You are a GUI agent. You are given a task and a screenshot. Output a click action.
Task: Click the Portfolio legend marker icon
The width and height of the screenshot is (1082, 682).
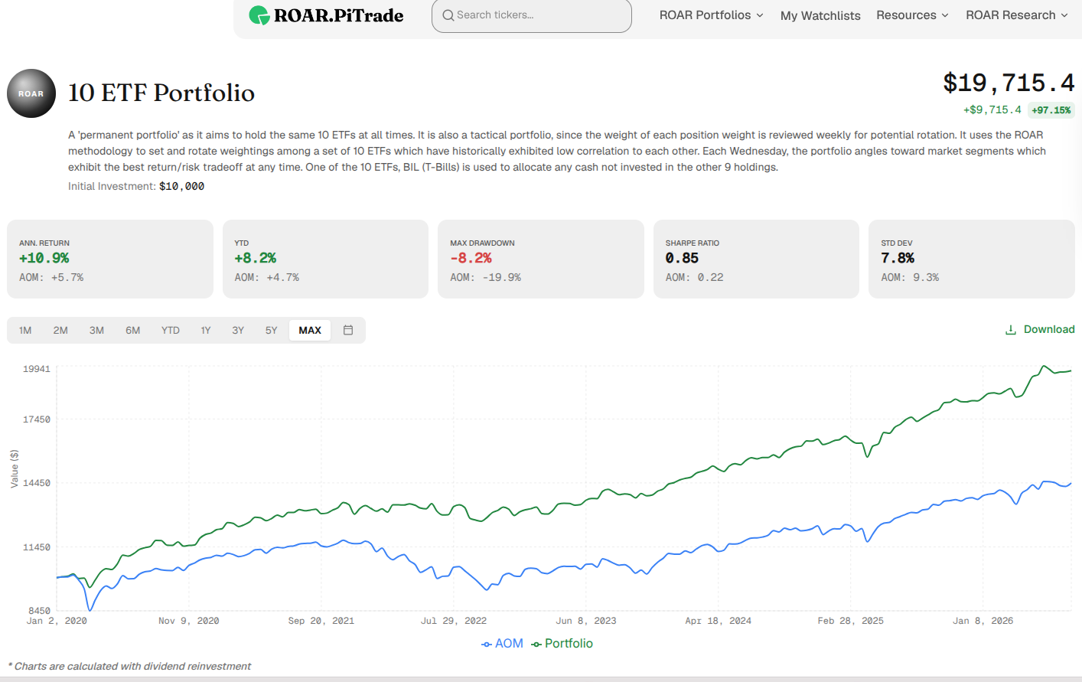coord(536,644)
